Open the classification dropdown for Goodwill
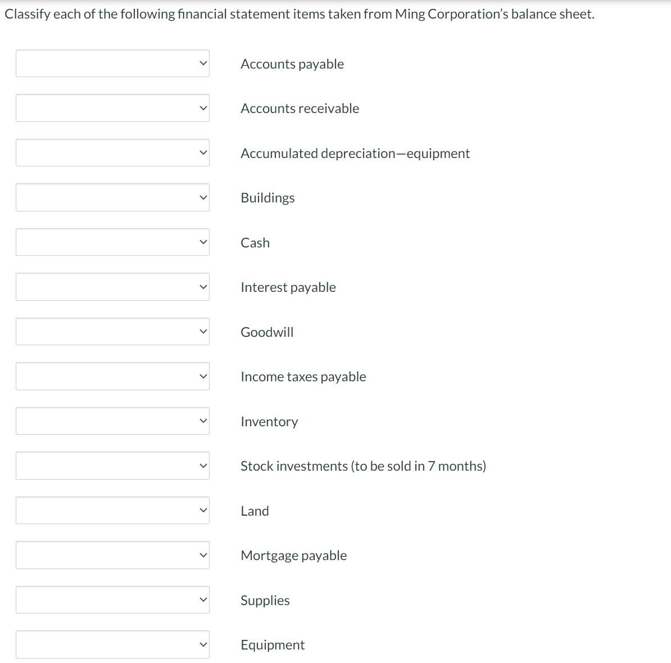Viewport: 671px width, 663px height. (x=112, y=331)
